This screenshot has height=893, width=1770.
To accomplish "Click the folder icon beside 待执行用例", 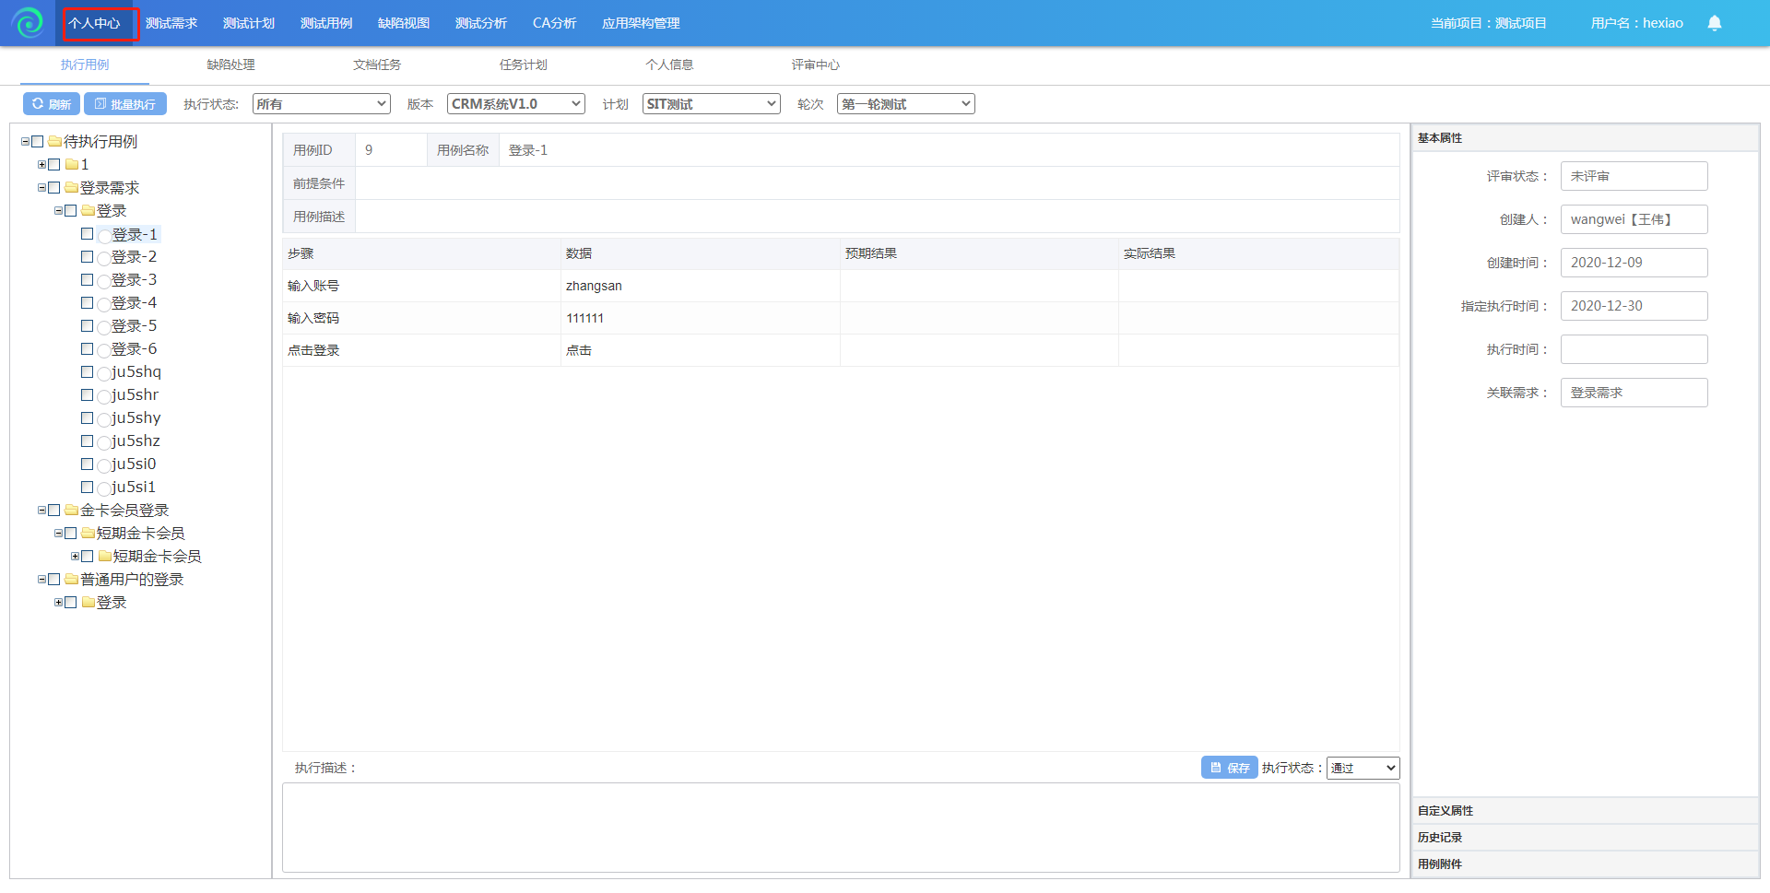I will pos(54,142).
